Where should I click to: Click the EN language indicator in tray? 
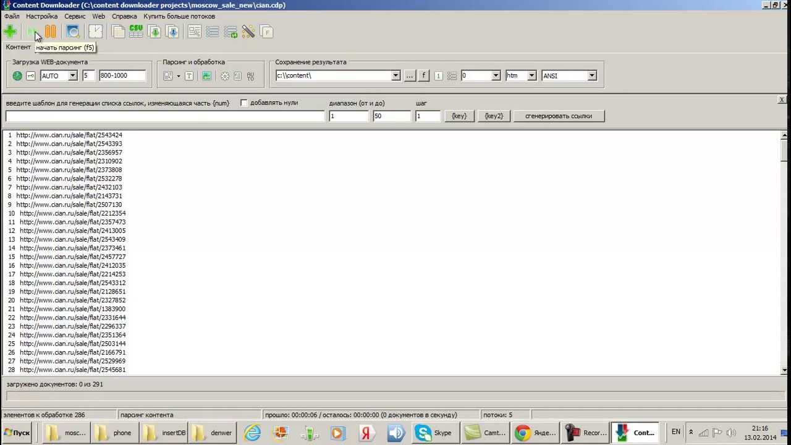pos(676,432)
